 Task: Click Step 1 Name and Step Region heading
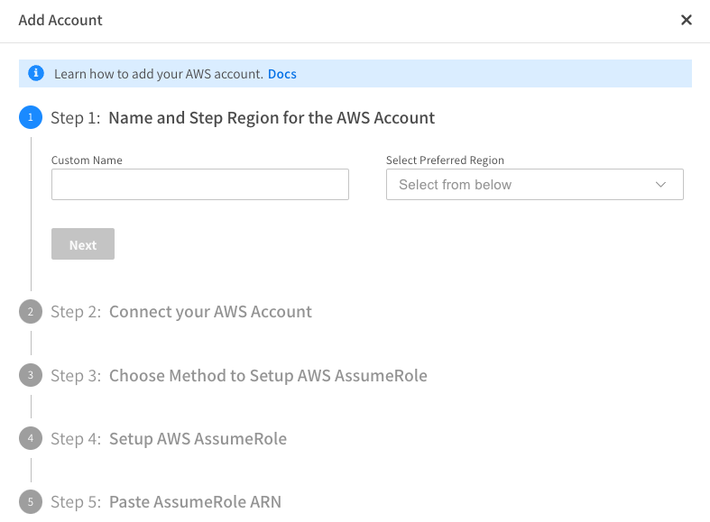(272, 117)
